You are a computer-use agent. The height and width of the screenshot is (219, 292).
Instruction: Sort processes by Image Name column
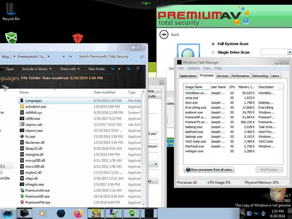pyautogui.click(x=196, y=87)
